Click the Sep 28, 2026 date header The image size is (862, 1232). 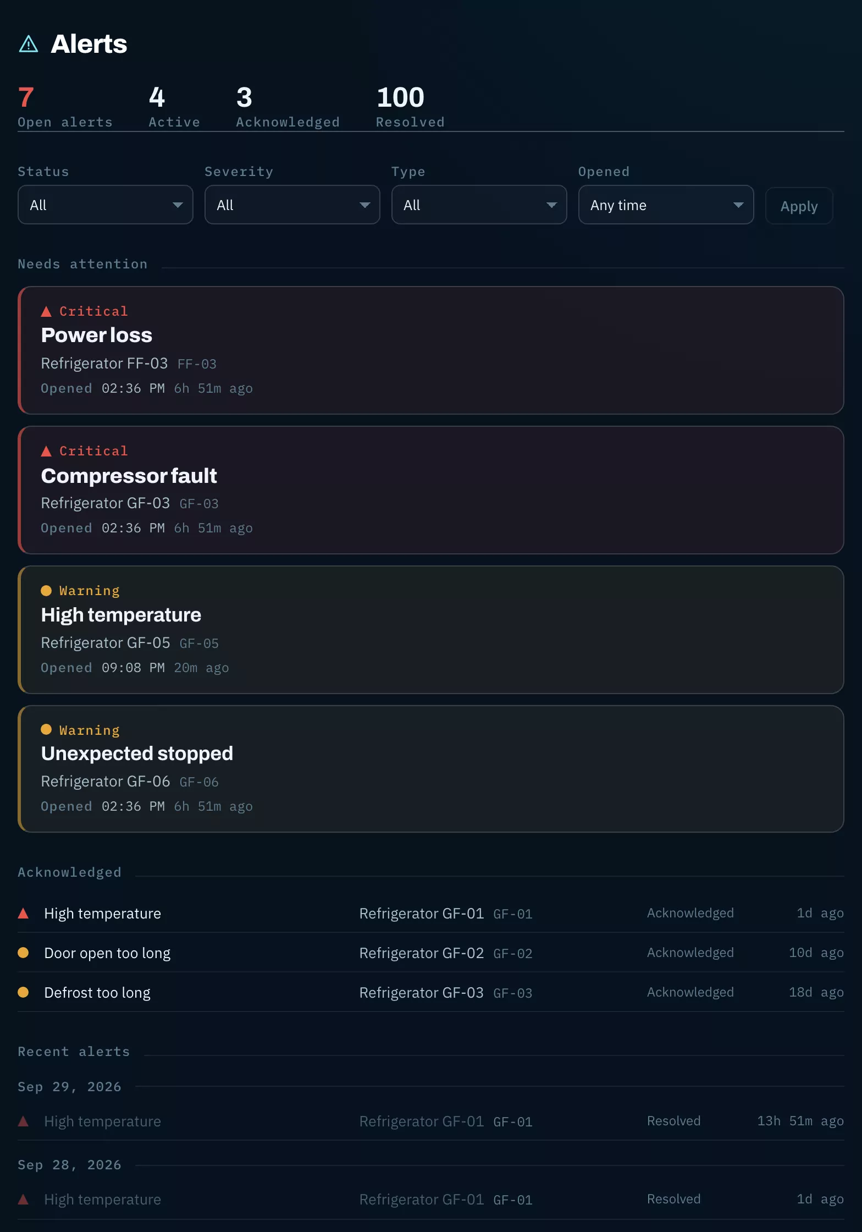click(69, 1165)
